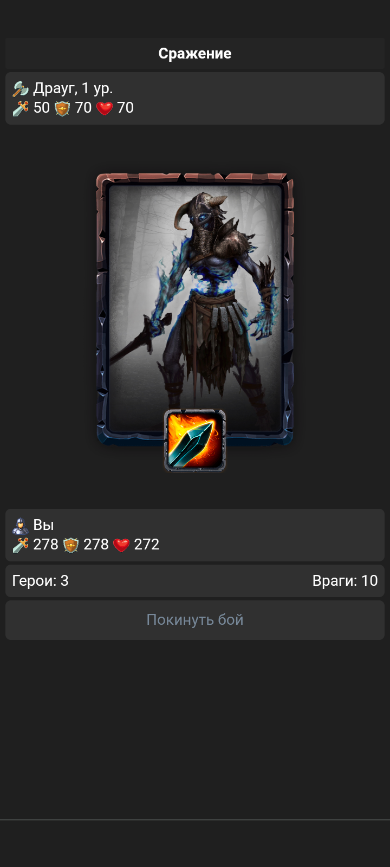Viewport: 390px width, 867px height.
Task: Click the enemy health heart icon
Action: coord(104,108)
